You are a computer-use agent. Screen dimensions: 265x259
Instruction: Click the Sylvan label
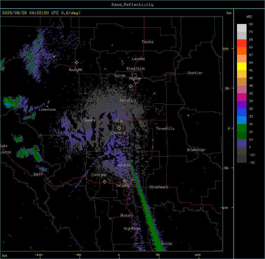click(120, 75)
